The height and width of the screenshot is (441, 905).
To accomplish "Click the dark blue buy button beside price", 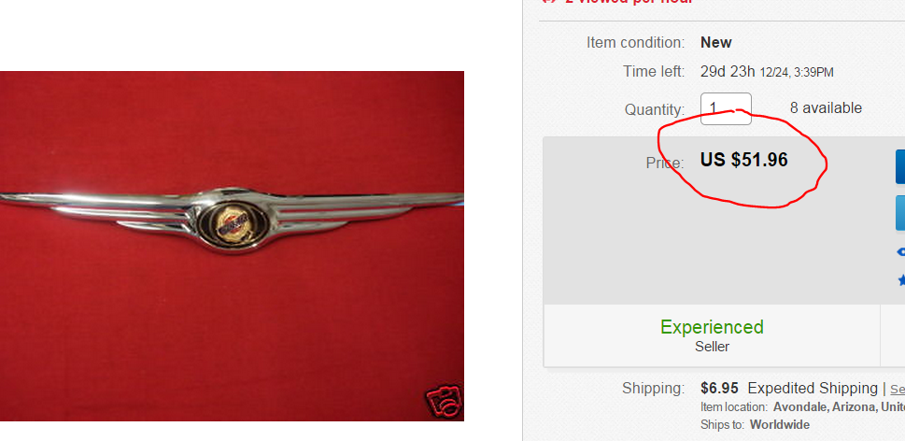I will click(x=899, y=167).
